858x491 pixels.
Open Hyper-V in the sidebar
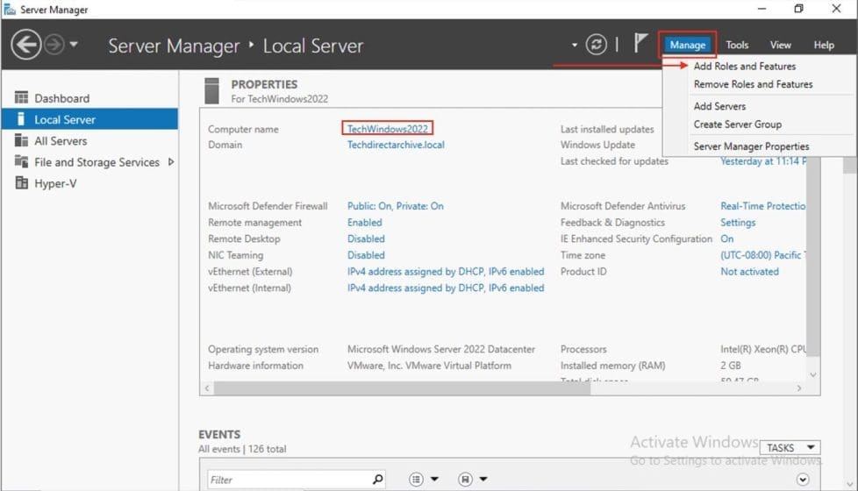pyautogui.click(x=55, y=183)
